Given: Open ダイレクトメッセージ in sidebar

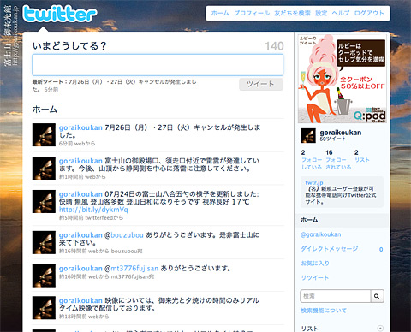Looking at the screenshot, I should click(x=329, y=249).
